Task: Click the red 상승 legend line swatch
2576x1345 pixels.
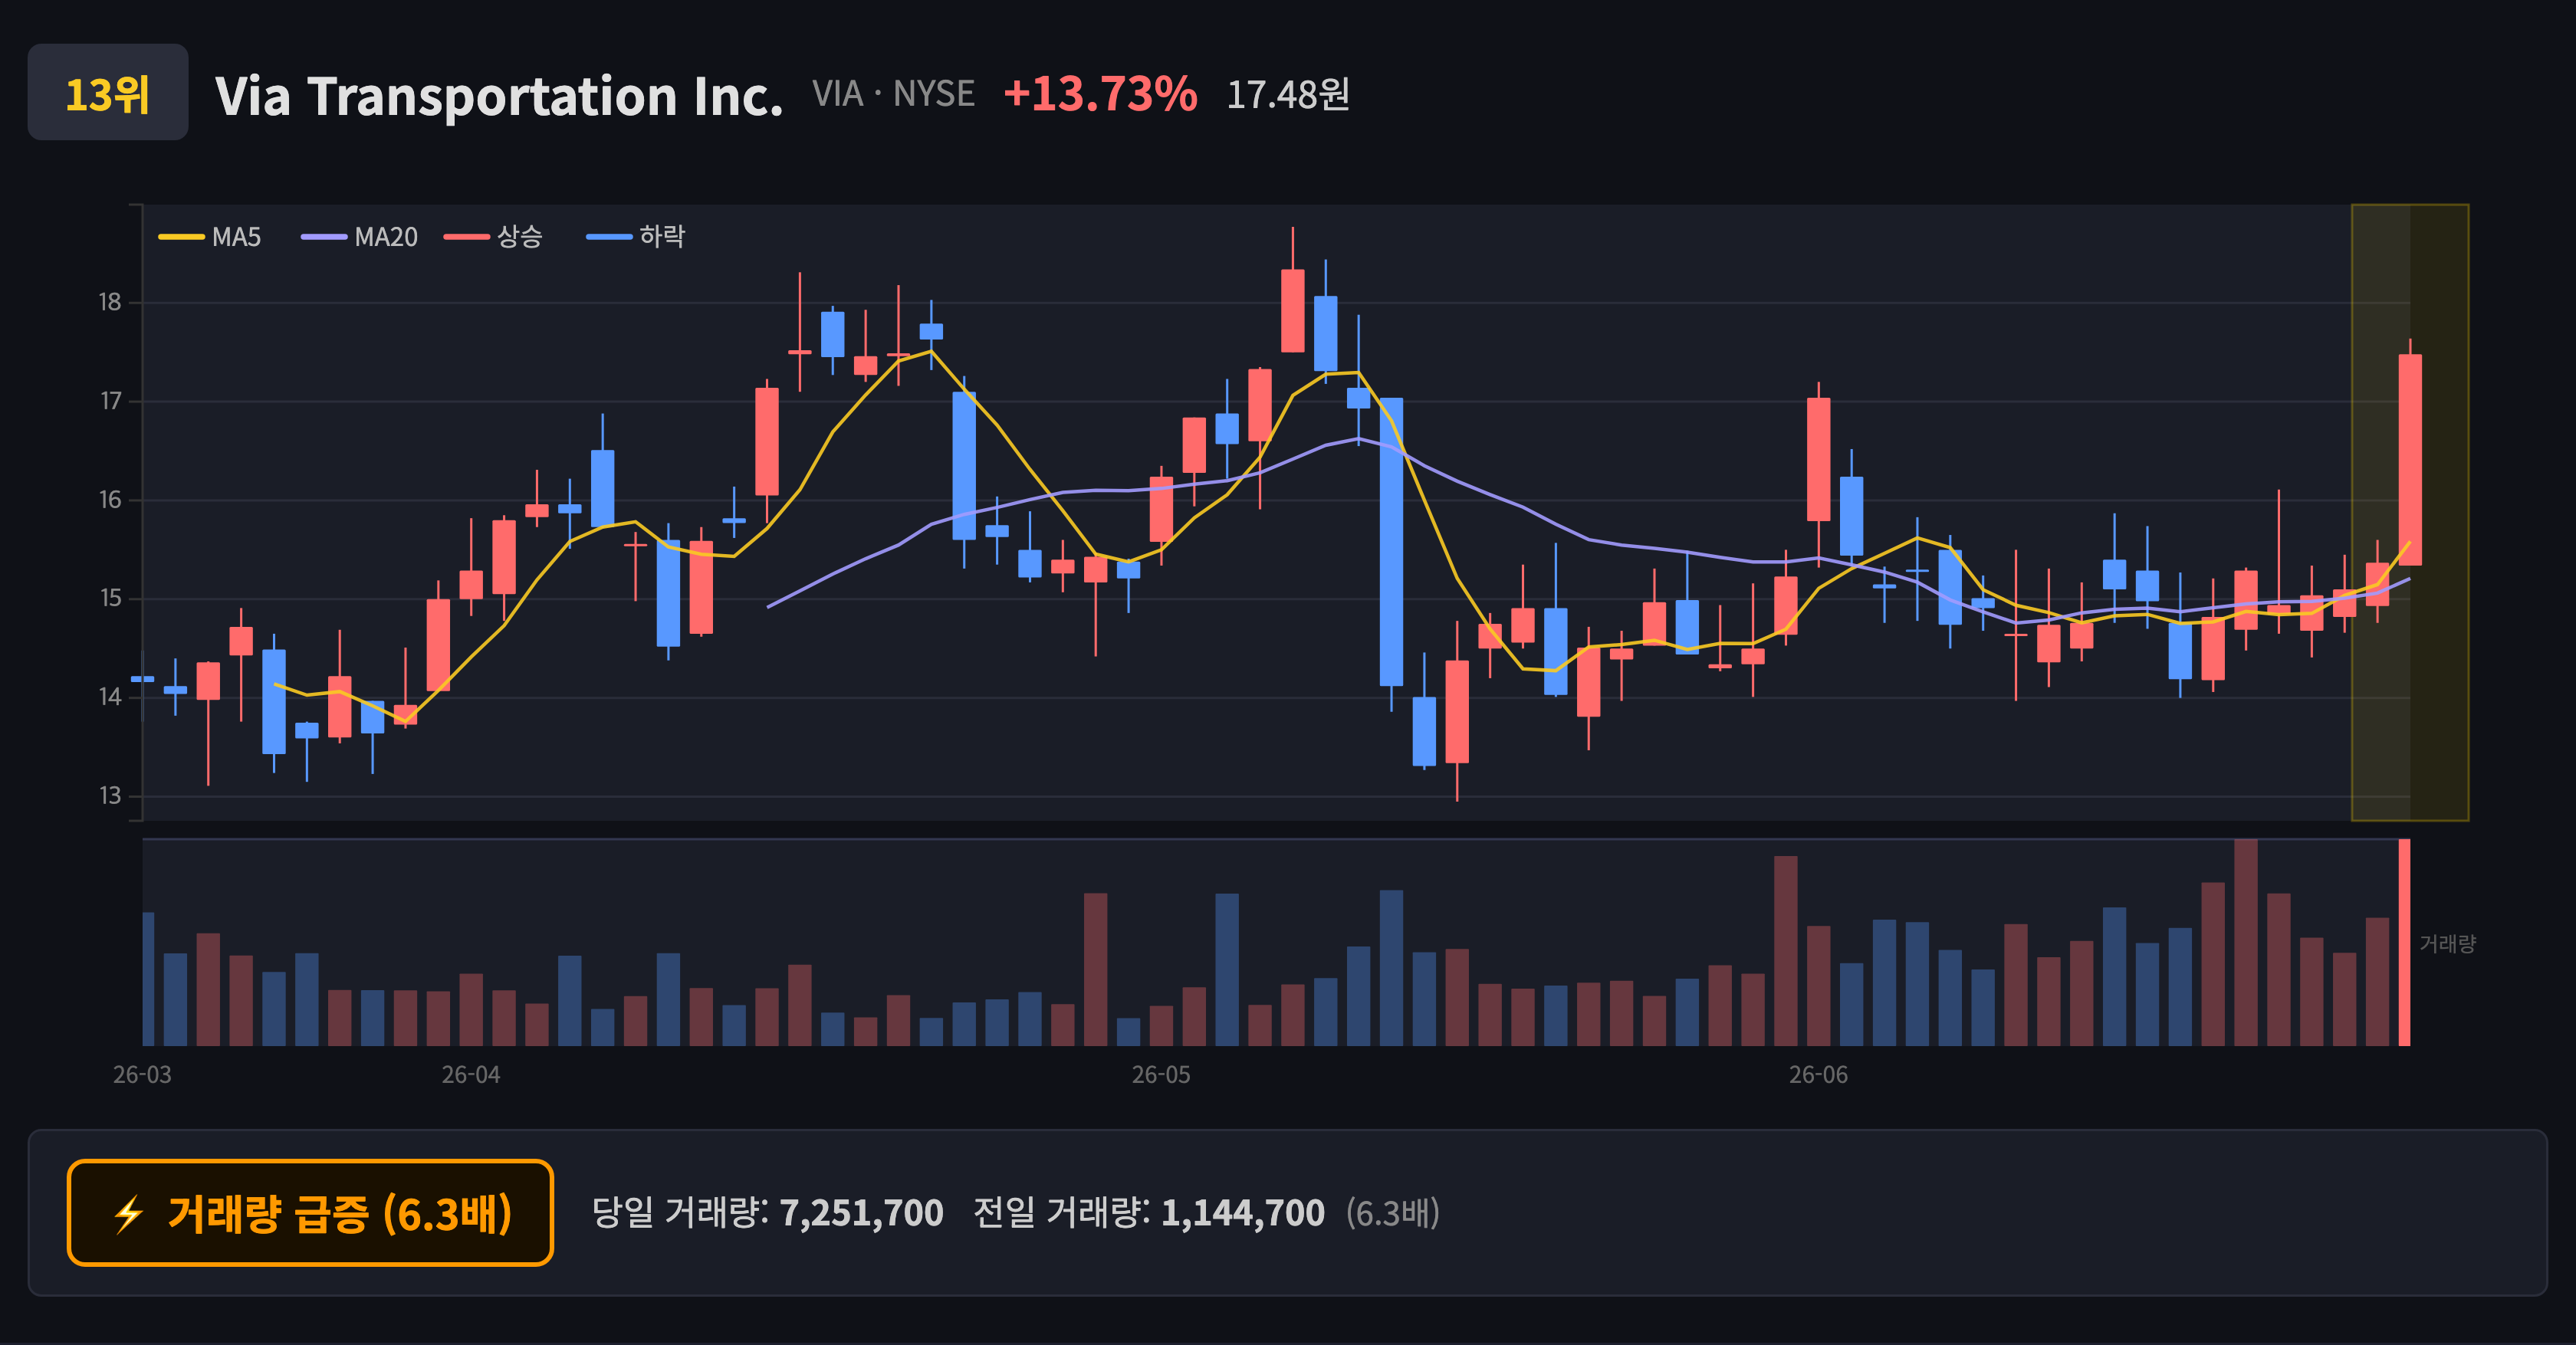Action: coord(467,237)
